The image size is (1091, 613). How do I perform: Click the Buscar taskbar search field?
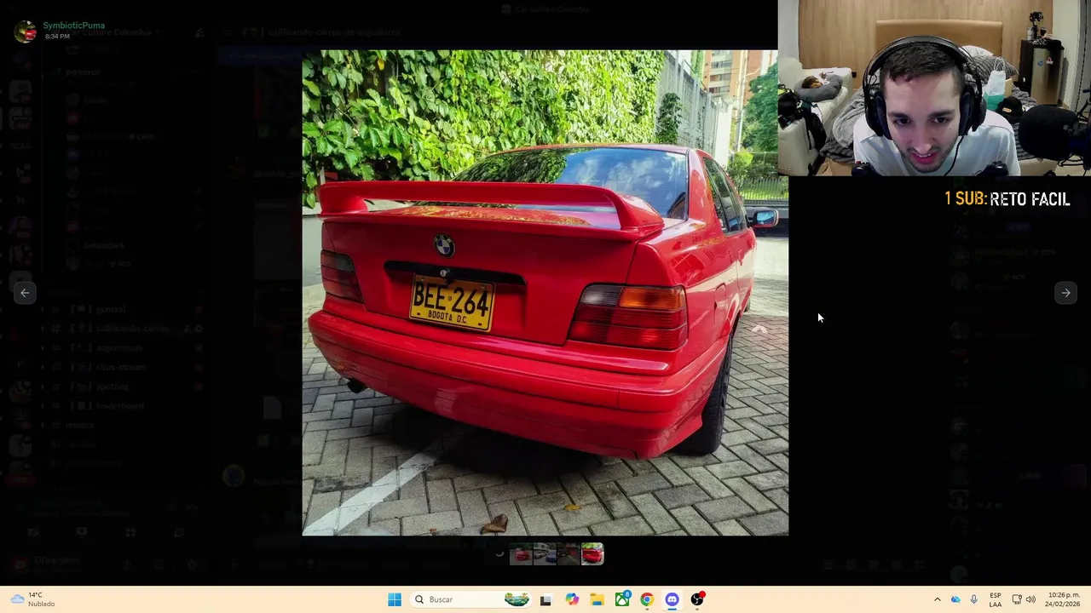click(470, 599)
